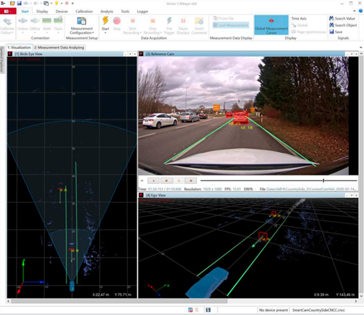
Task: Select 2: Measurement Data Analyzing page tab
Action: (59, 47)
